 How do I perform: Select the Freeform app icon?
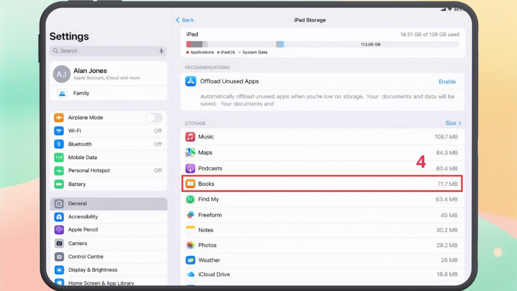click(x=191, y=215)
